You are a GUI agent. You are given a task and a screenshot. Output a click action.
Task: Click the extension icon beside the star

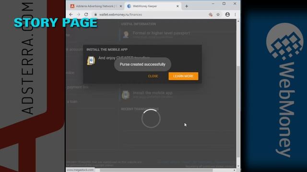click(211, 14)
